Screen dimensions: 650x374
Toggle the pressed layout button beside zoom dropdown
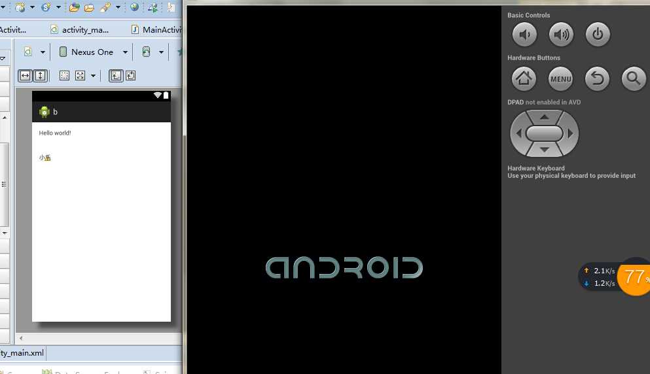point(116,75)
